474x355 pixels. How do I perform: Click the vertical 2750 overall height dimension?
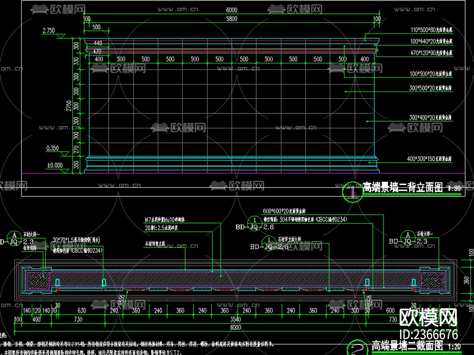[69, 106]
